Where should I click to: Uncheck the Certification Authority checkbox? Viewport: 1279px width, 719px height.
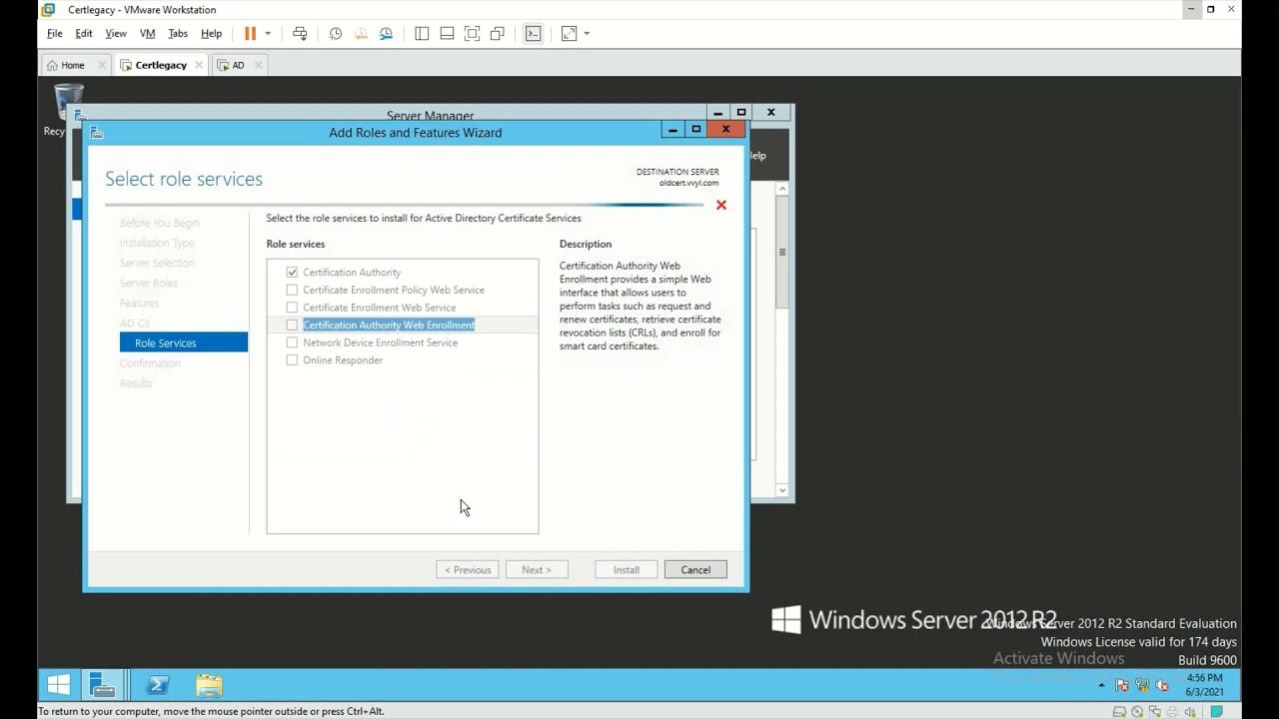point(292,272)
